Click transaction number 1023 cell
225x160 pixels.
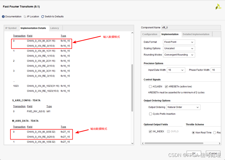(16, 86)
